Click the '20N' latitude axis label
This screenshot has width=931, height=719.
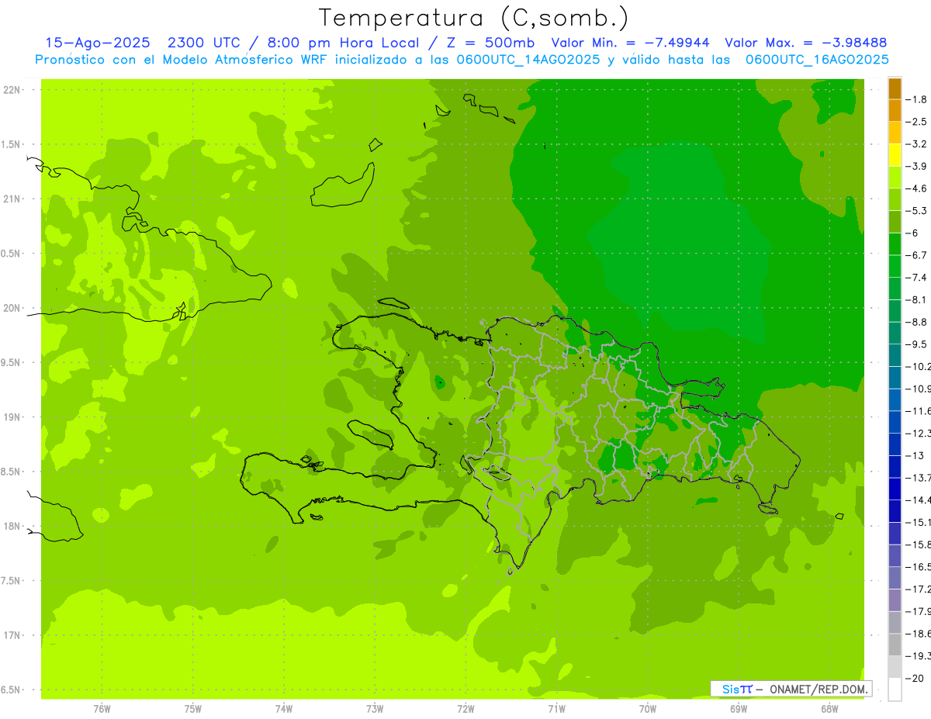tap(12, 308)
